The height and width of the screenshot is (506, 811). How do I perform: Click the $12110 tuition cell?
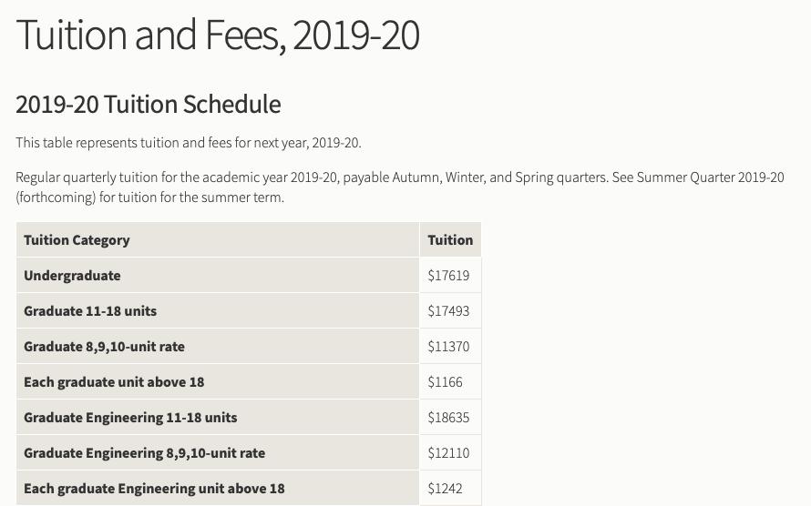tap(448, 453)
